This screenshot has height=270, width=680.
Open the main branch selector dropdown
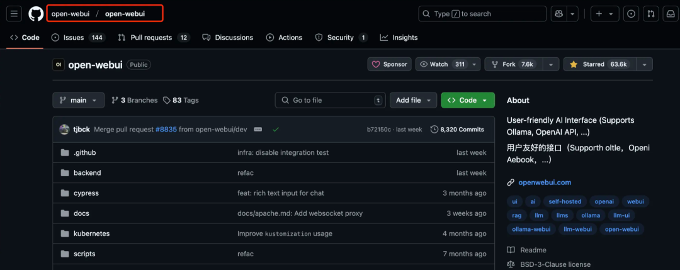pos(79,100)
